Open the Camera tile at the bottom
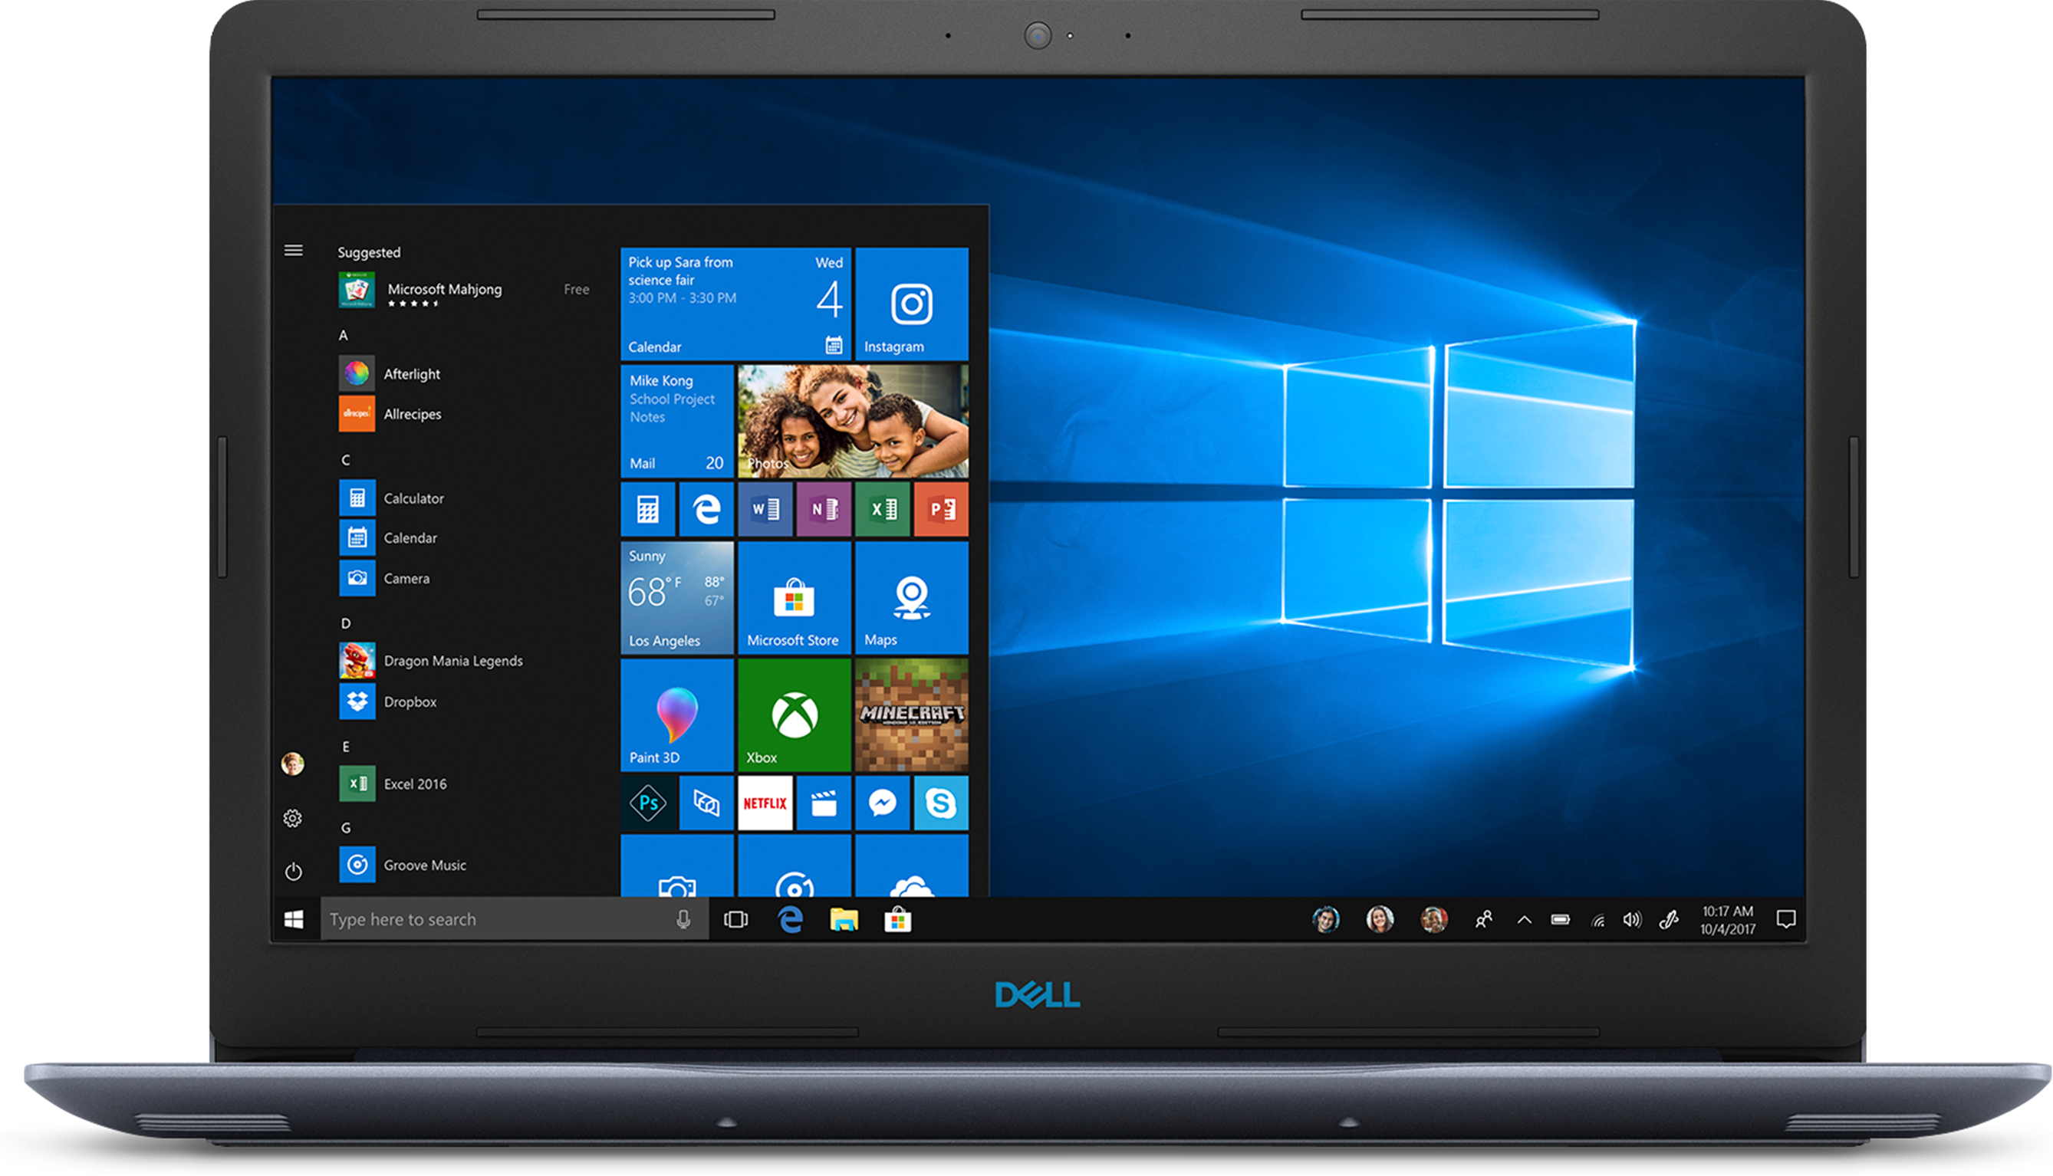 coord(677,866)
